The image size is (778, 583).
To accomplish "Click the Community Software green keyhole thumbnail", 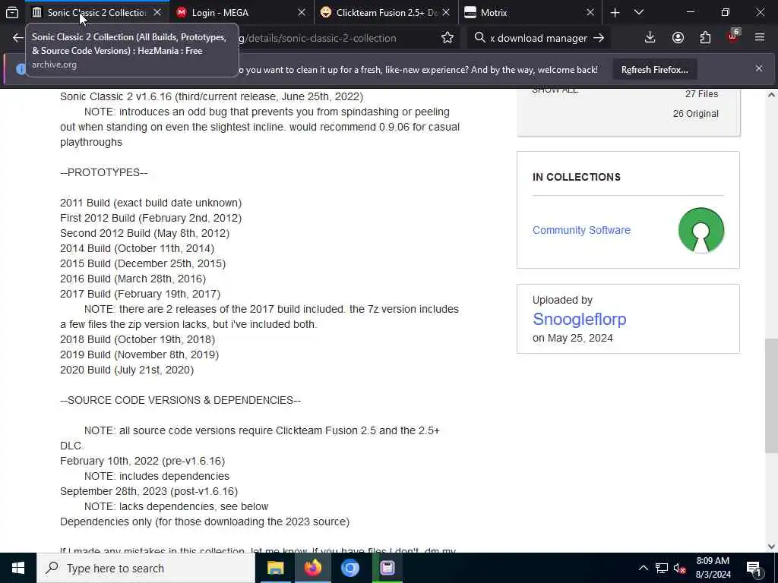I will tap(701, 231).
